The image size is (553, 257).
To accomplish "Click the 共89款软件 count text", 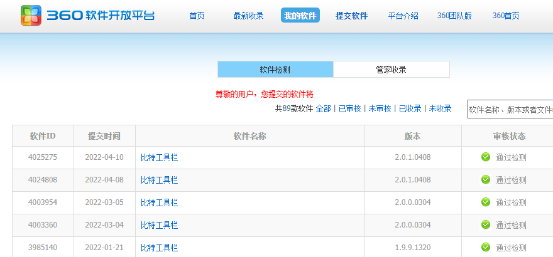I will pos(294,108).
